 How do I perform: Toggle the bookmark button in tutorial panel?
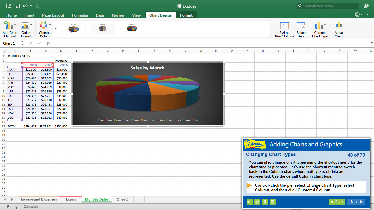[265, 202]
